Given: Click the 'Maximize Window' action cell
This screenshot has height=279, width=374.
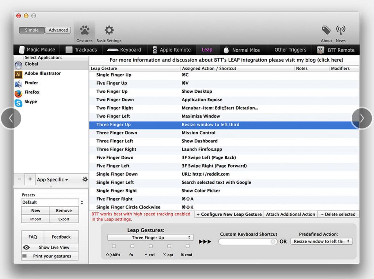Looking at the screenshot, I should tap(201, 116).
